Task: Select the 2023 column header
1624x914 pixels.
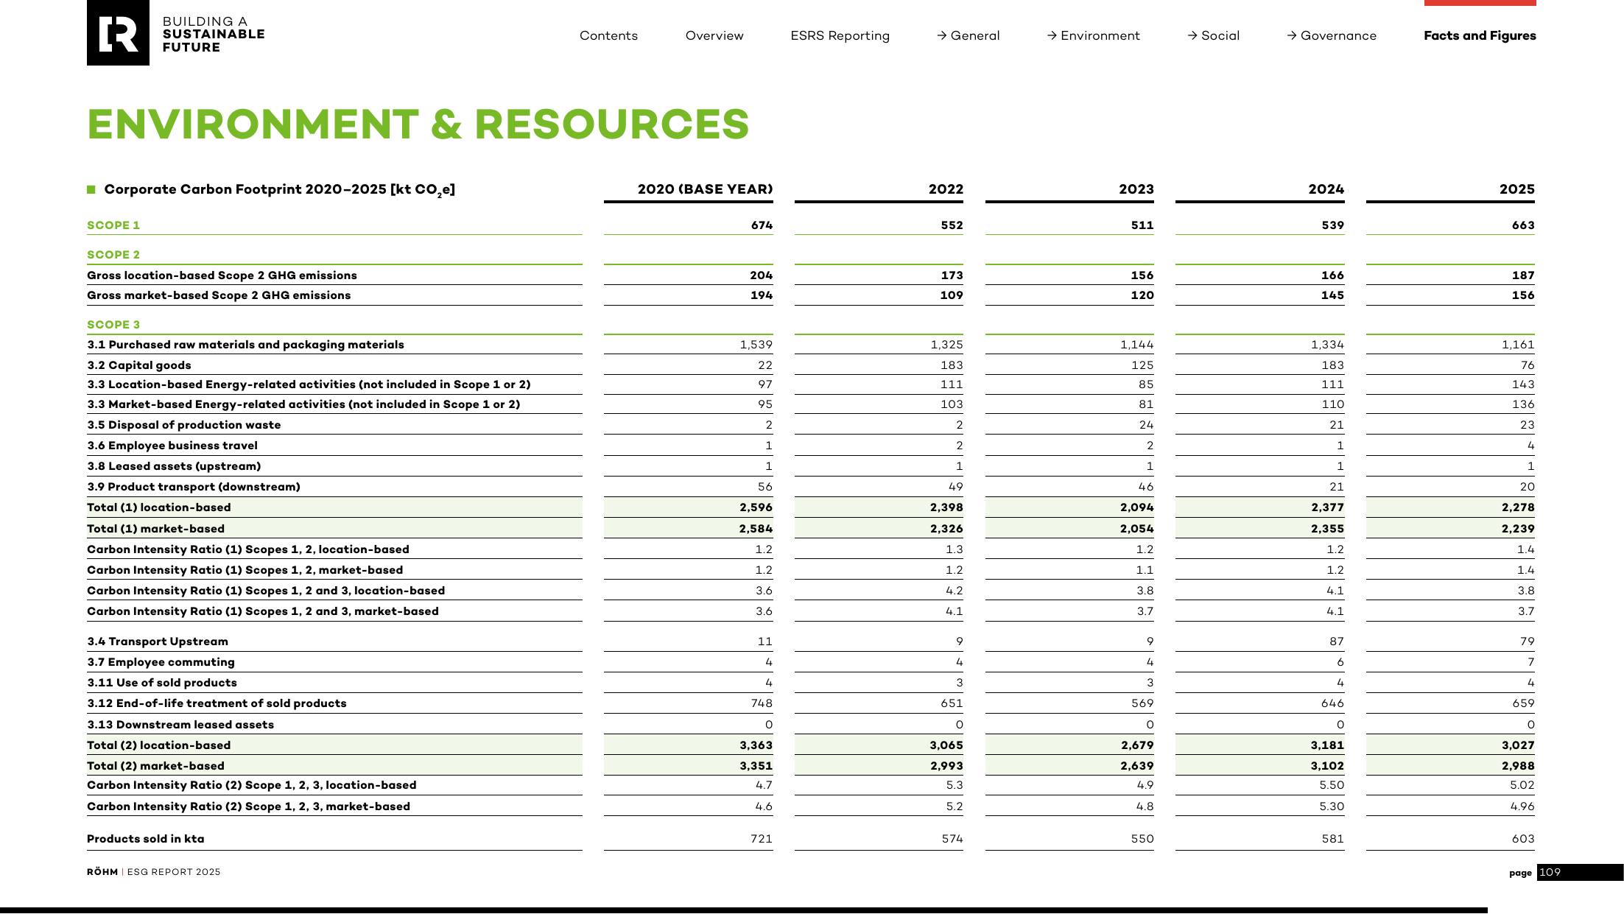Action: pyautogui.click(x=1136, y=189)
